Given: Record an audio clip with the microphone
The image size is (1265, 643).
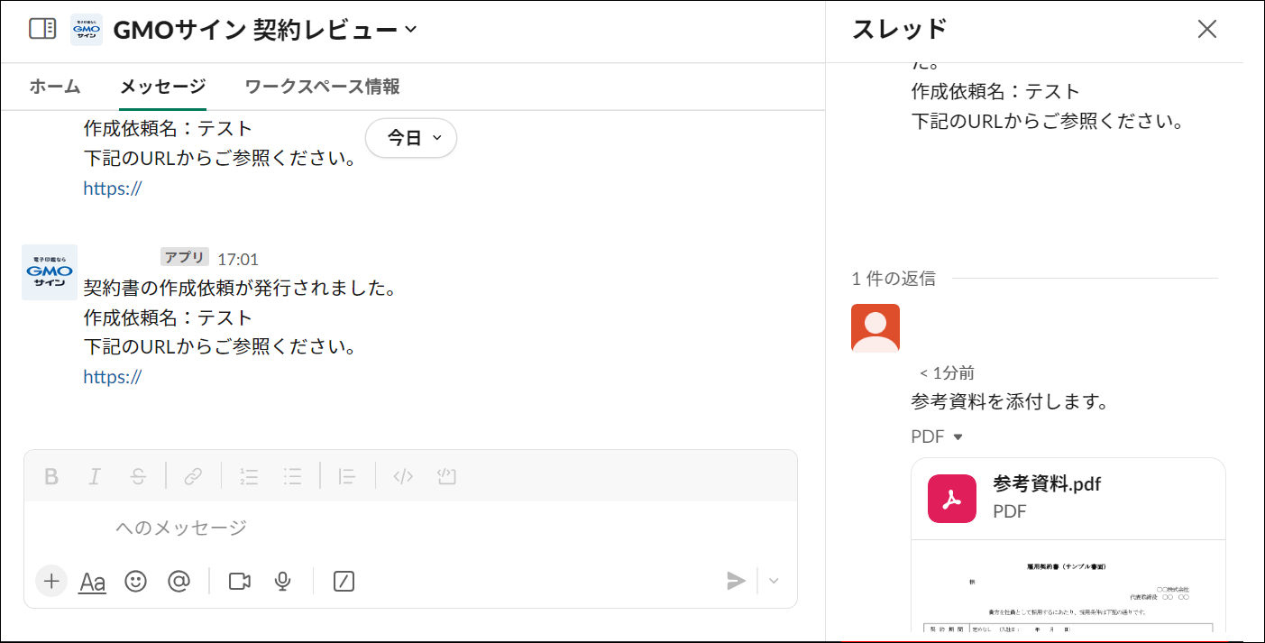Looking at the screenshot, I should (x=281, y=582).
